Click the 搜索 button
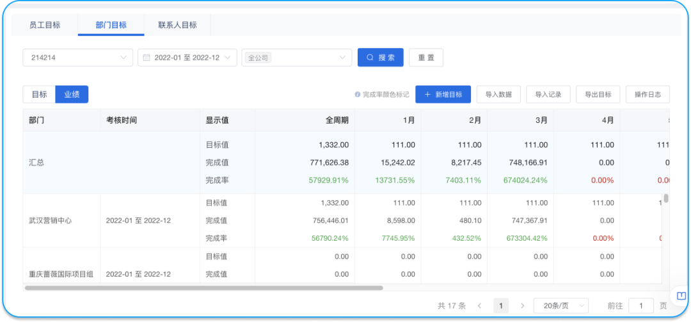The height and width of the screenshot is (322, 691). (380, 58)
